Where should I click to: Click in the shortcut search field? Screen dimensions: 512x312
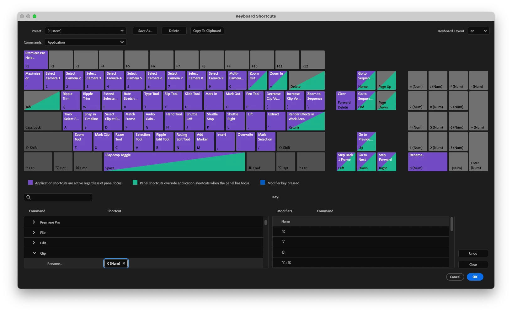tap(58, 197)
